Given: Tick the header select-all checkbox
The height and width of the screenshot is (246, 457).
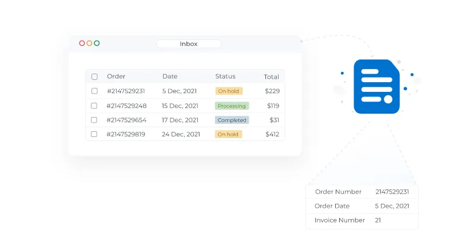Looking at the screenshot, I should tap(94, 76).
